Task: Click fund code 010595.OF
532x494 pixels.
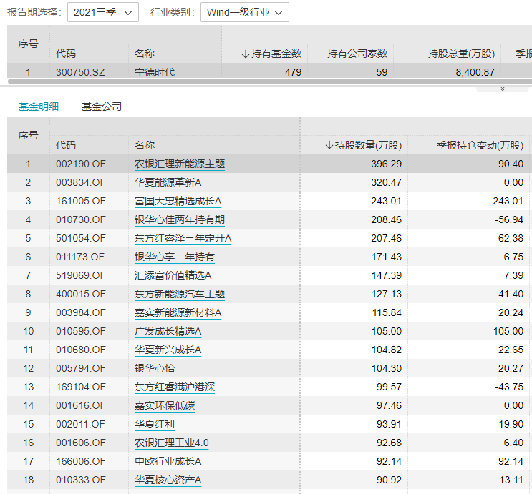Action: [x=81, y=332]
